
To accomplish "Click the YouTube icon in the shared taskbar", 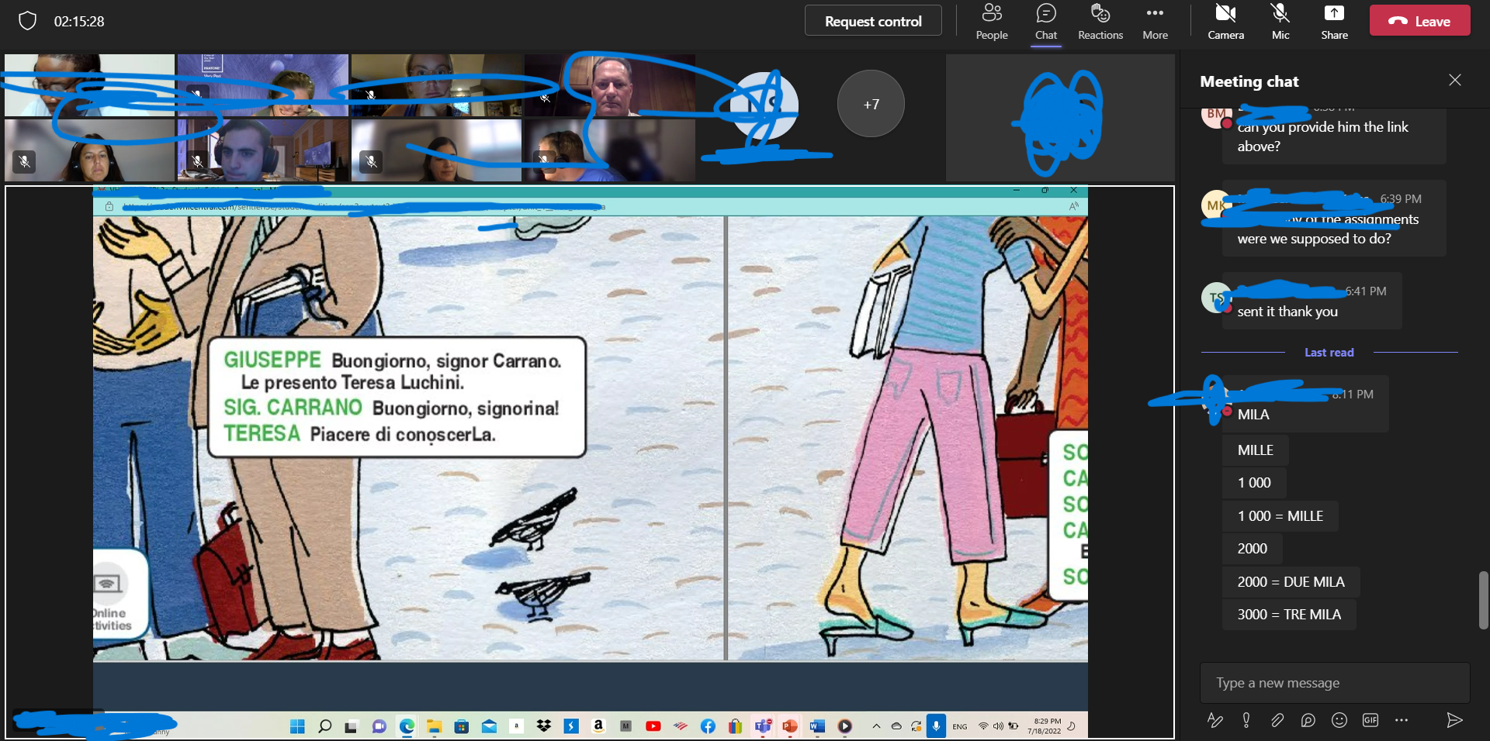I will point(653,726).
